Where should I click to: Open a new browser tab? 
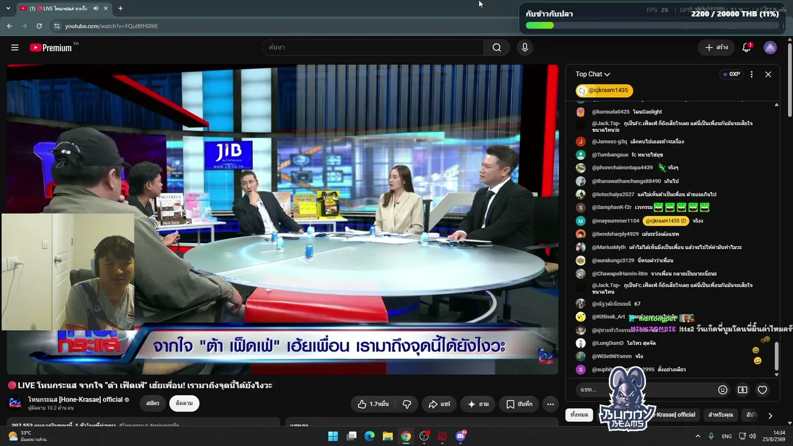[x=120, y=9]
